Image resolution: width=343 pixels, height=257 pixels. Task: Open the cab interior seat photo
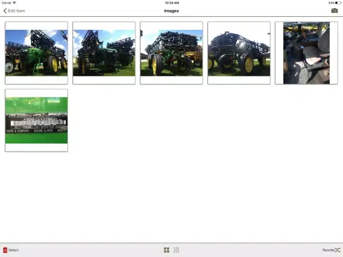[306, 53]
